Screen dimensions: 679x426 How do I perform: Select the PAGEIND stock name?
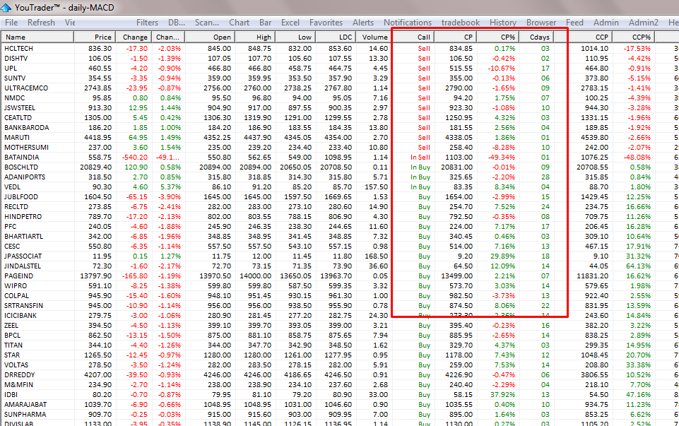[18, 276]
